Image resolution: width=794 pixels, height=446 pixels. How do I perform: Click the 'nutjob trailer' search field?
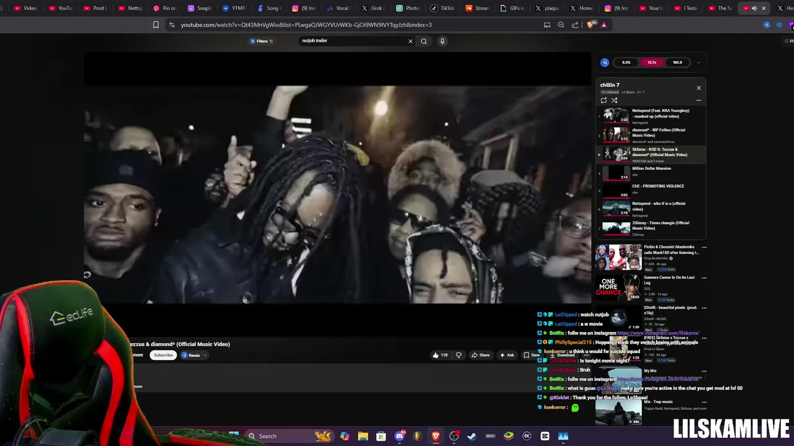tap(352, 41)
